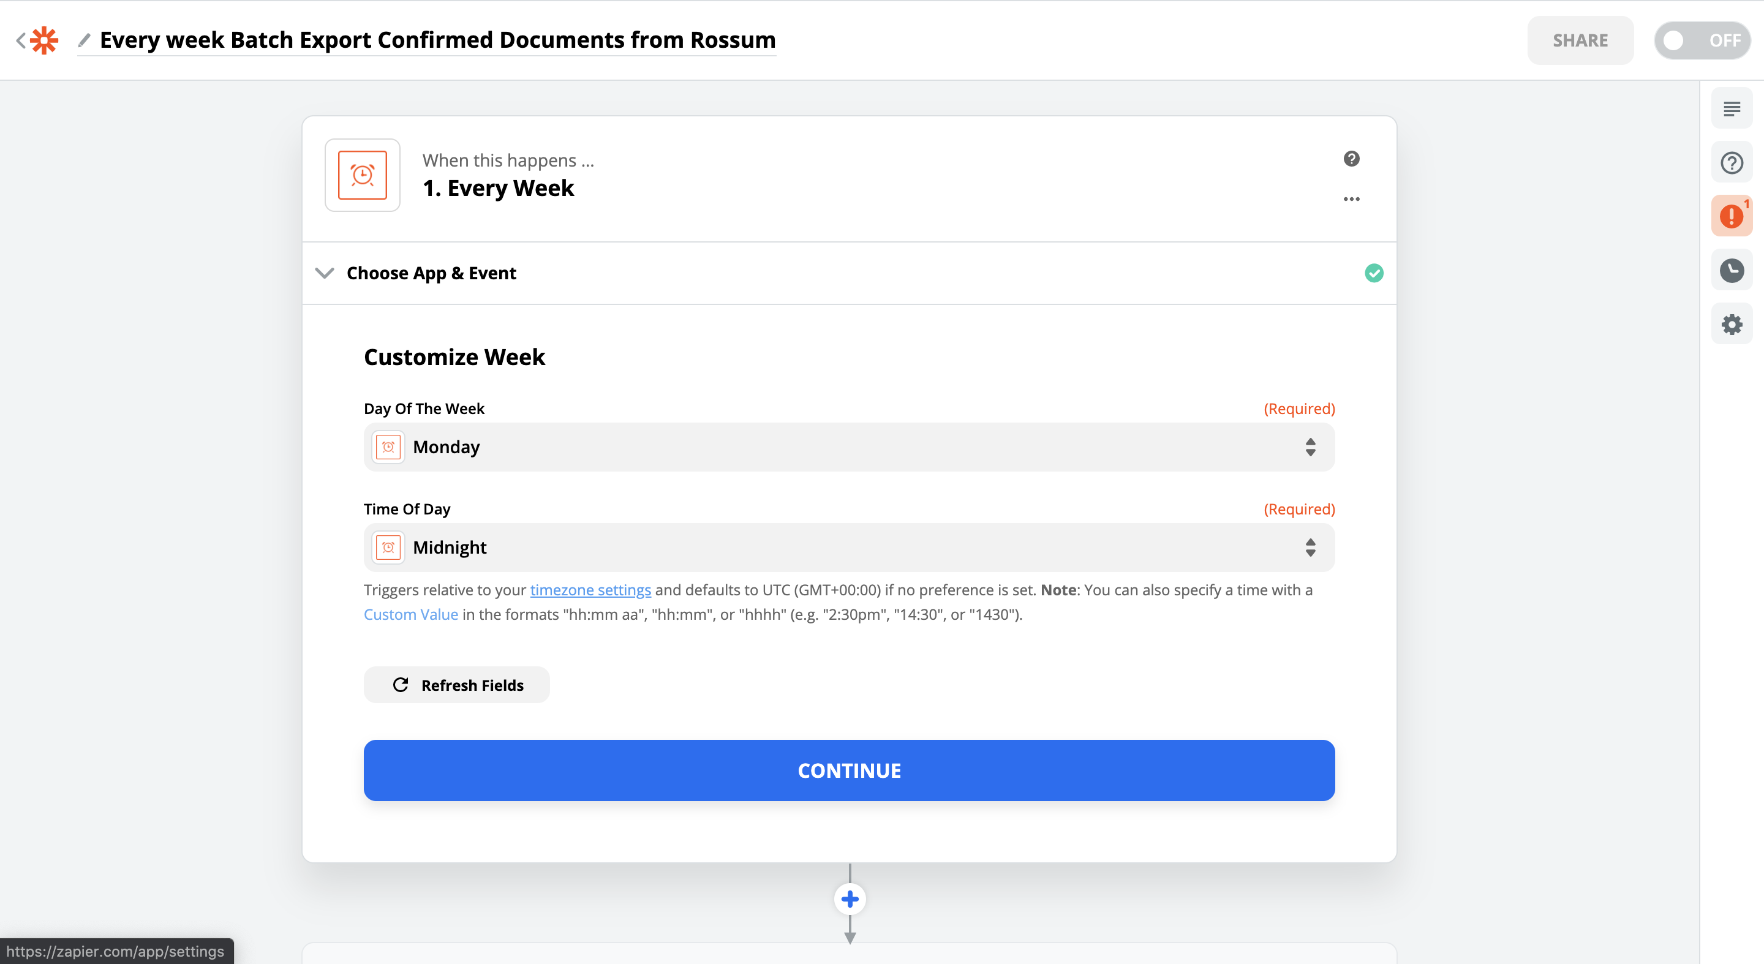
Task: Open the Time Of Day Midnight dropdown
Action: point(848,548)
